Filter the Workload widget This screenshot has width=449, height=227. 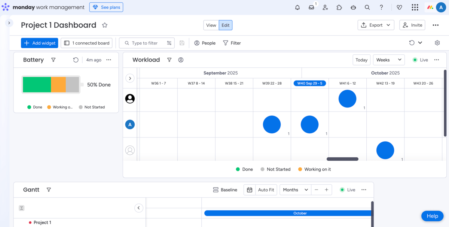pyautogui.click(x=169, y=60)
